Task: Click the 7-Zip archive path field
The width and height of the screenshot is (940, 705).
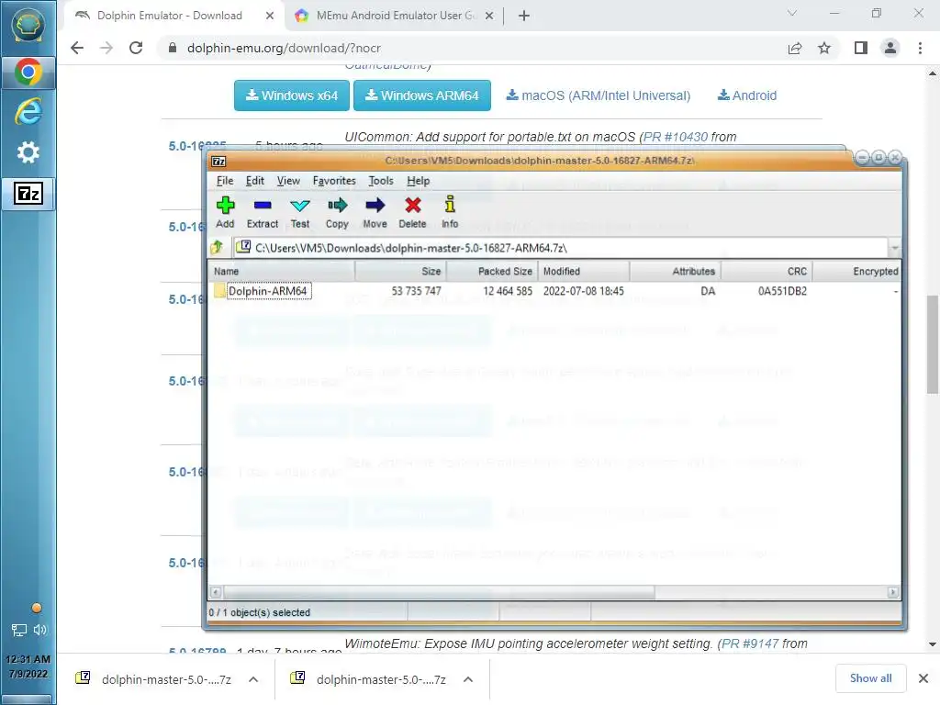Action: (x=561, y=248)
